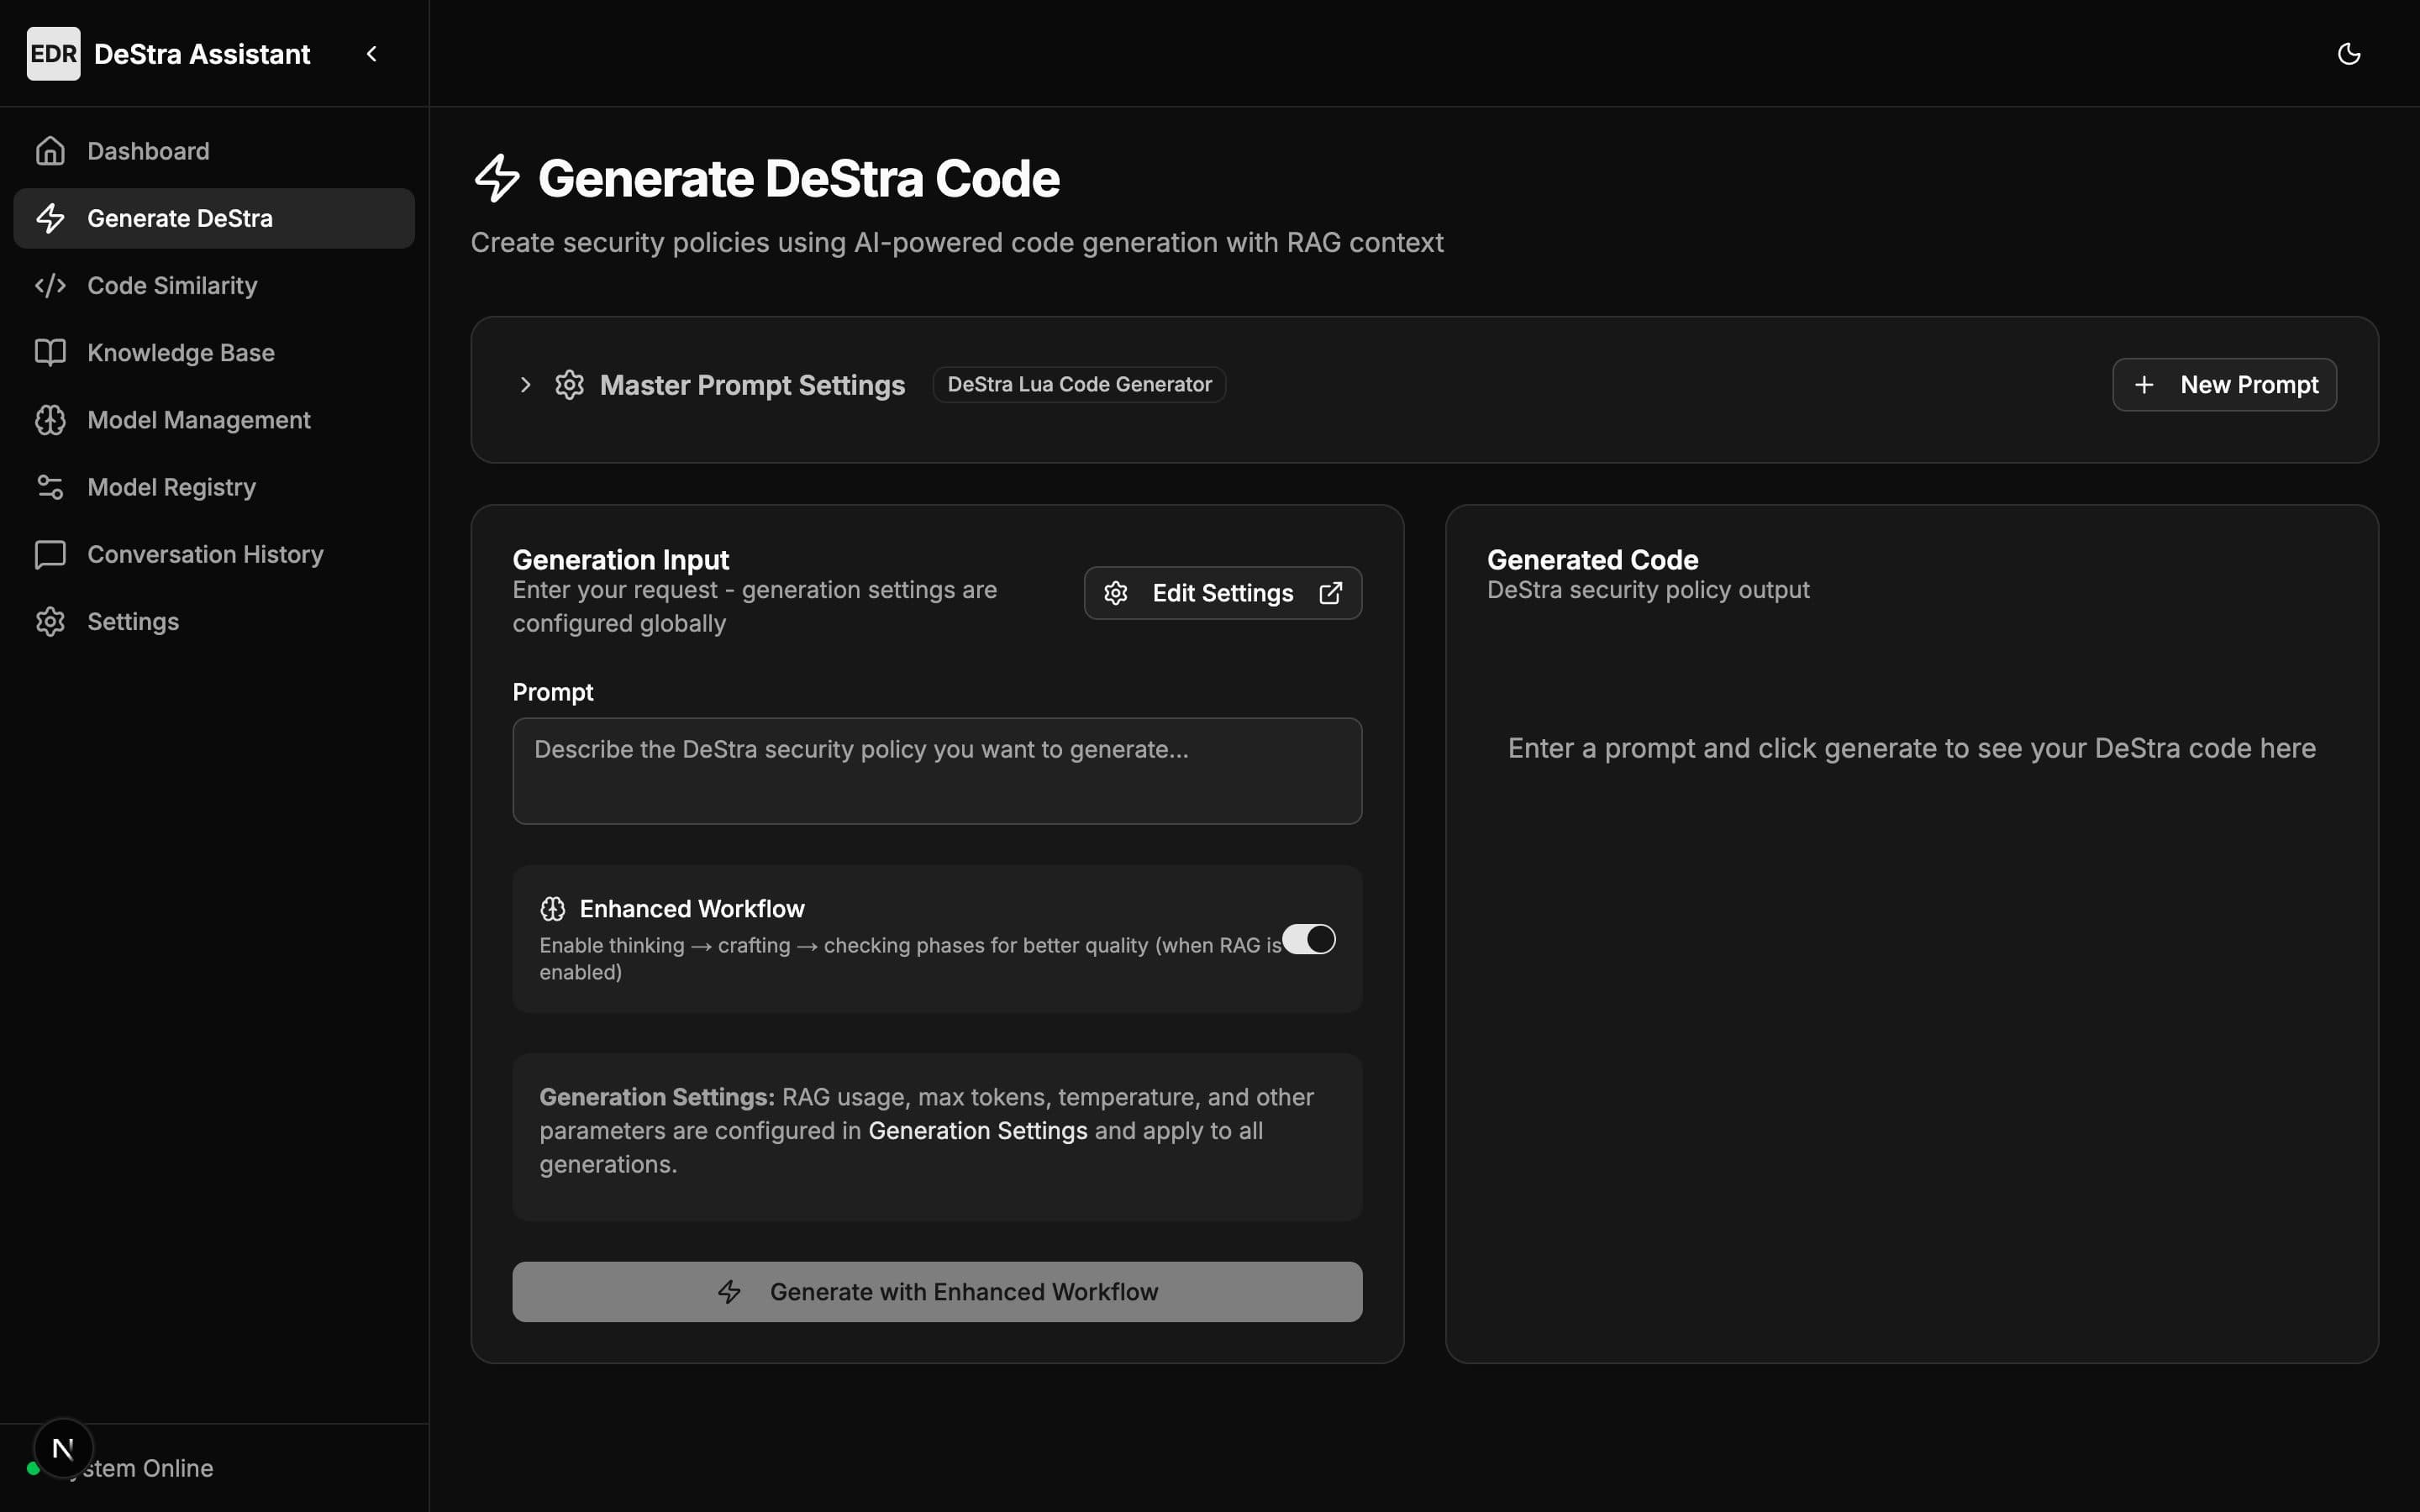Click the Generate DeStra lightning icon
Screen dimensions: 2420x1512
[x=50, y=218]
